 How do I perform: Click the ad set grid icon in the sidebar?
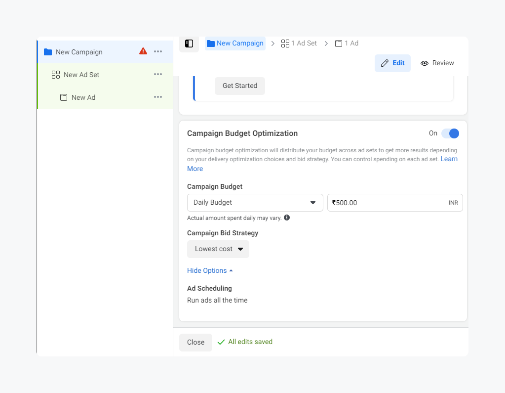pos(56,75)
